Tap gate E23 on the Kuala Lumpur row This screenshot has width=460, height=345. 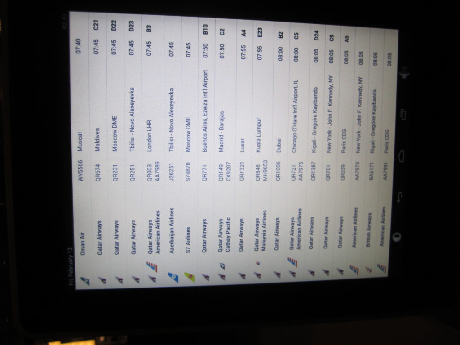coord(259,32)
